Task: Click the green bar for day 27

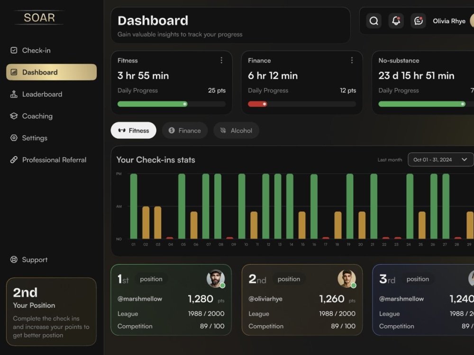Action: 446,206
